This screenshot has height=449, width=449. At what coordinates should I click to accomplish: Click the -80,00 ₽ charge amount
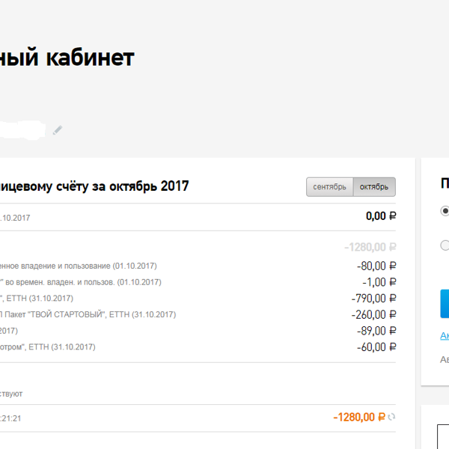[376, 266]
